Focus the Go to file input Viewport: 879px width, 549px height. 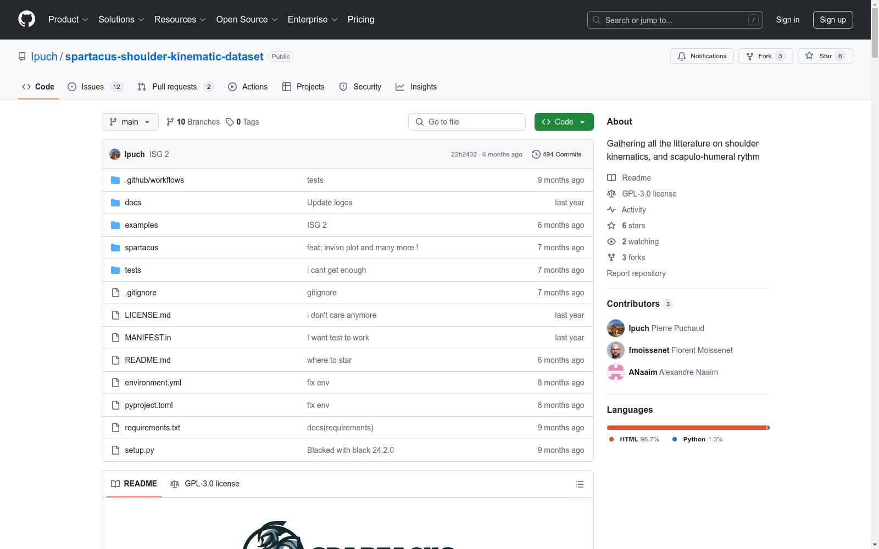[467, 122]
